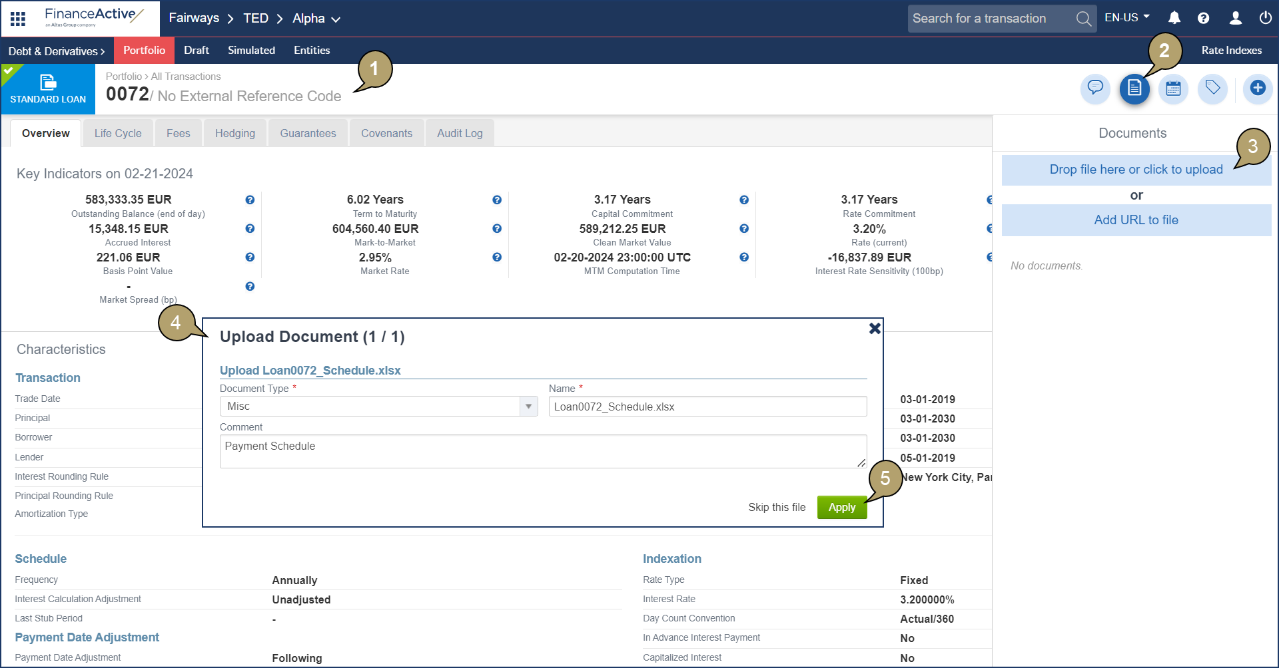The width and height of the screenshot is (1279, 668).
Task: Open the notifications bell icon
Action: pos(1174,18)
